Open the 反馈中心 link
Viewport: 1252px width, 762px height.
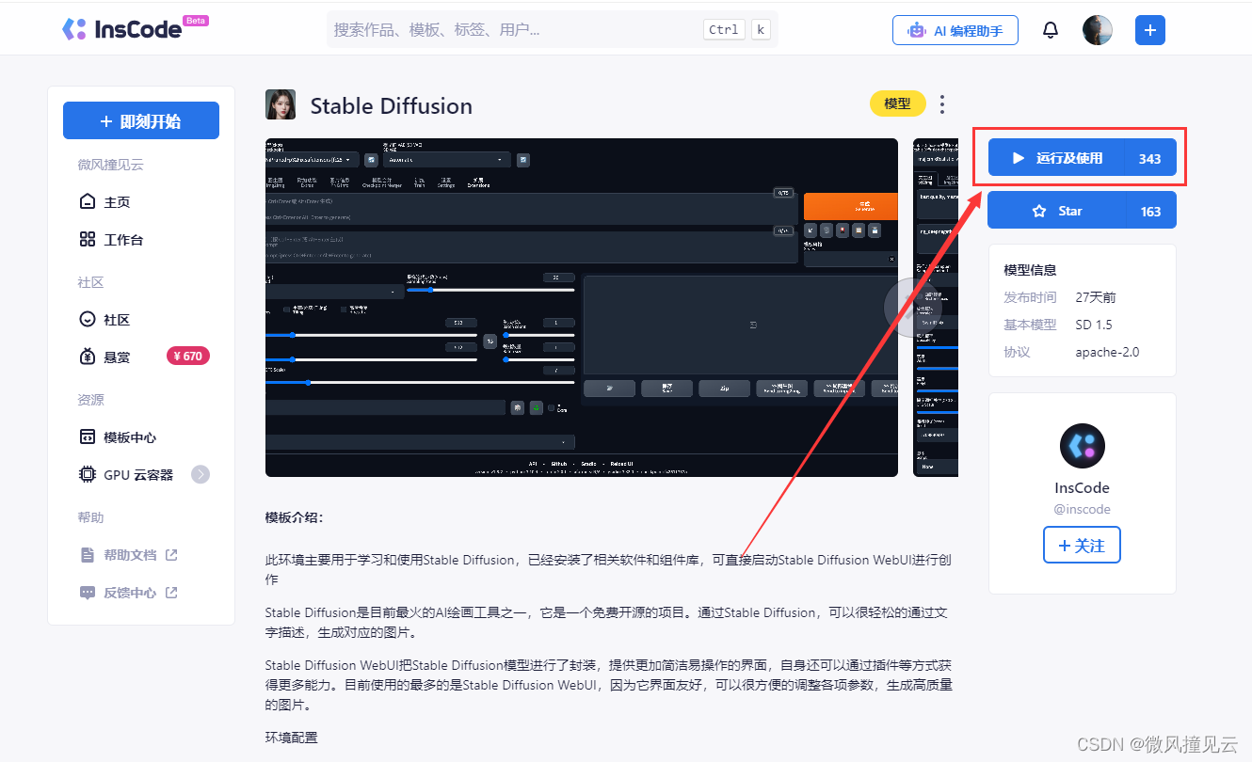130,593
